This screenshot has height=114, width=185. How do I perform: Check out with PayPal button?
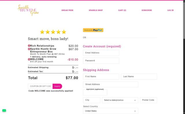pos(93,30)
